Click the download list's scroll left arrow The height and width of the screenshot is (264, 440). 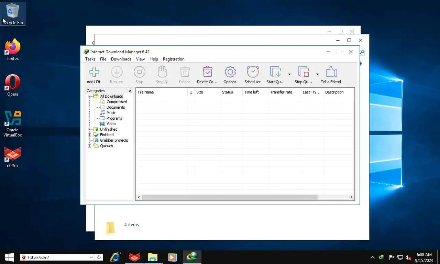(x=139, y=197)
